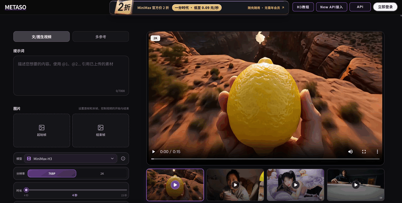The width and height of the screenshot is (402, 203).
Task: Click the 立即登录 login button
Action: 385,7
